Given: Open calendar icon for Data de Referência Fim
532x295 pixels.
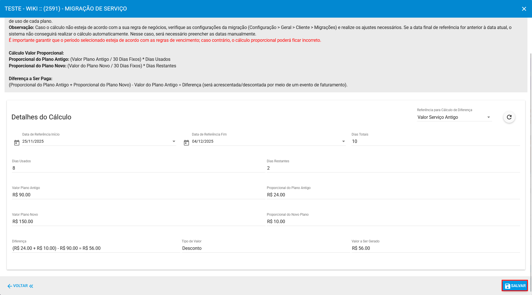Looking at the screenshot, I should click(x=186, y=143).
